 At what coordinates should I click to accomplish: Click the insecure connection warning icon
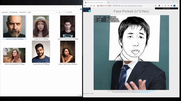(x=98, y=6)
